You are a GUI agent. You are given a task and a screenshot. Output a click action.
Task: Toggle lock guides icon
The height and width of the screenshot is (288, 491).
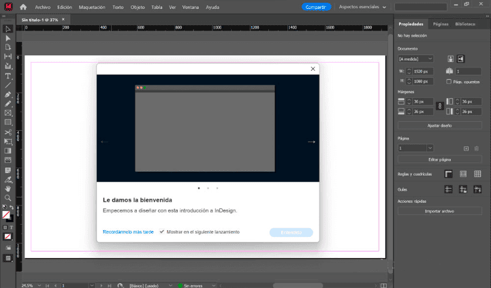[x=463, y=189]
